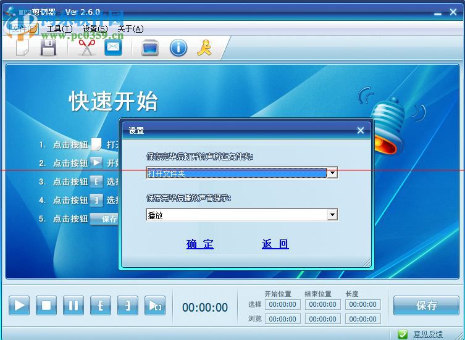
Task: Click 浏览 row 长度 time field
Action: click(362, 319)
